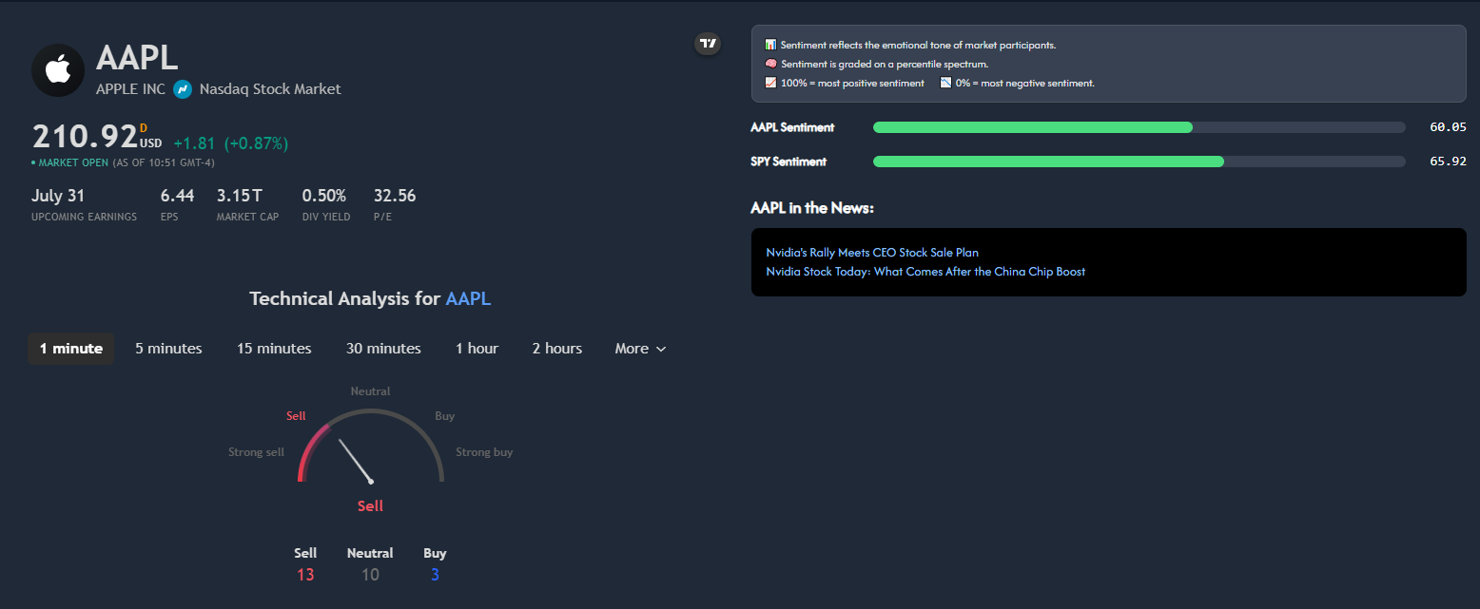Click the AAPL in the News heading
Viewport: 1480px width, 609px height.
(812, 207)
